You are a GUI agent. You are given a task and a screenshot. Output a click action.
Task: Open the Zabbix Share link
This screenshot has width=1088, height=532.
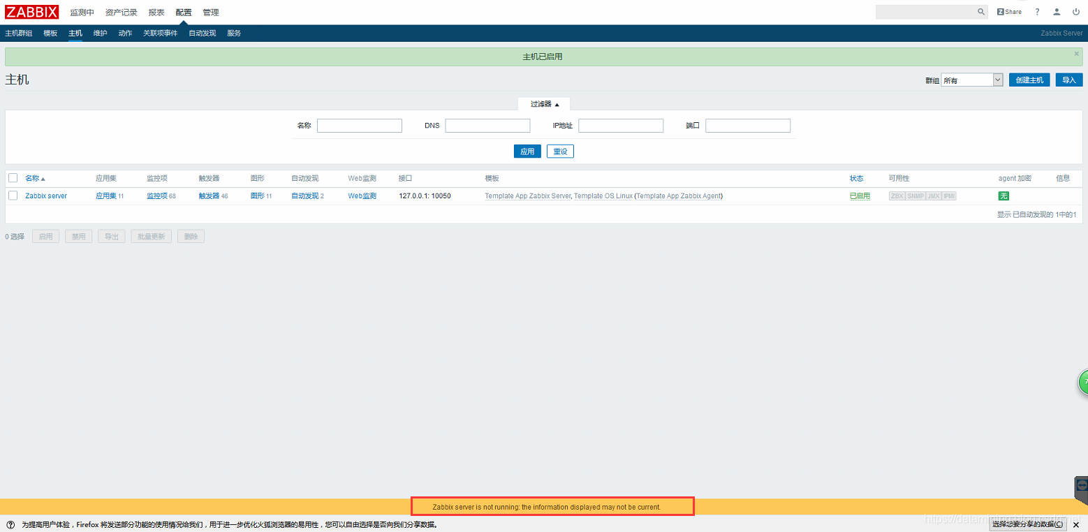click(1009, 12)
